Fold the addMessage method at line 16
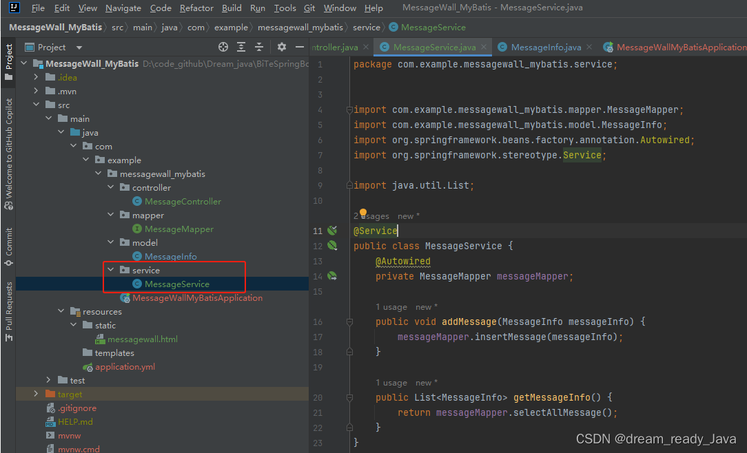Screen dimensions: 747x453 [x=349, y=322]
